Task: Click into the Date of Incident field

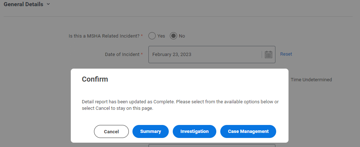Action: [212, 55]
